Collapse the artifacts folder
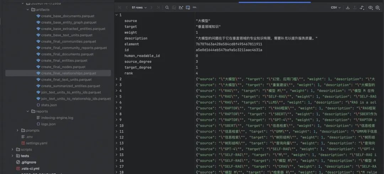The width and height of the screenshot is (384, 174). 28,10
